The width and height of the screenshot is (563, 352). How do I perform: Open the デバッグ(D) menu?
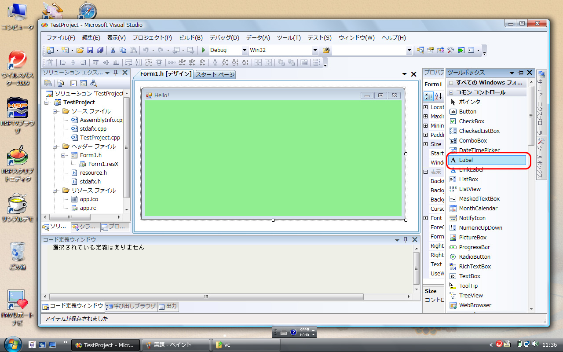tap(224, 38)
